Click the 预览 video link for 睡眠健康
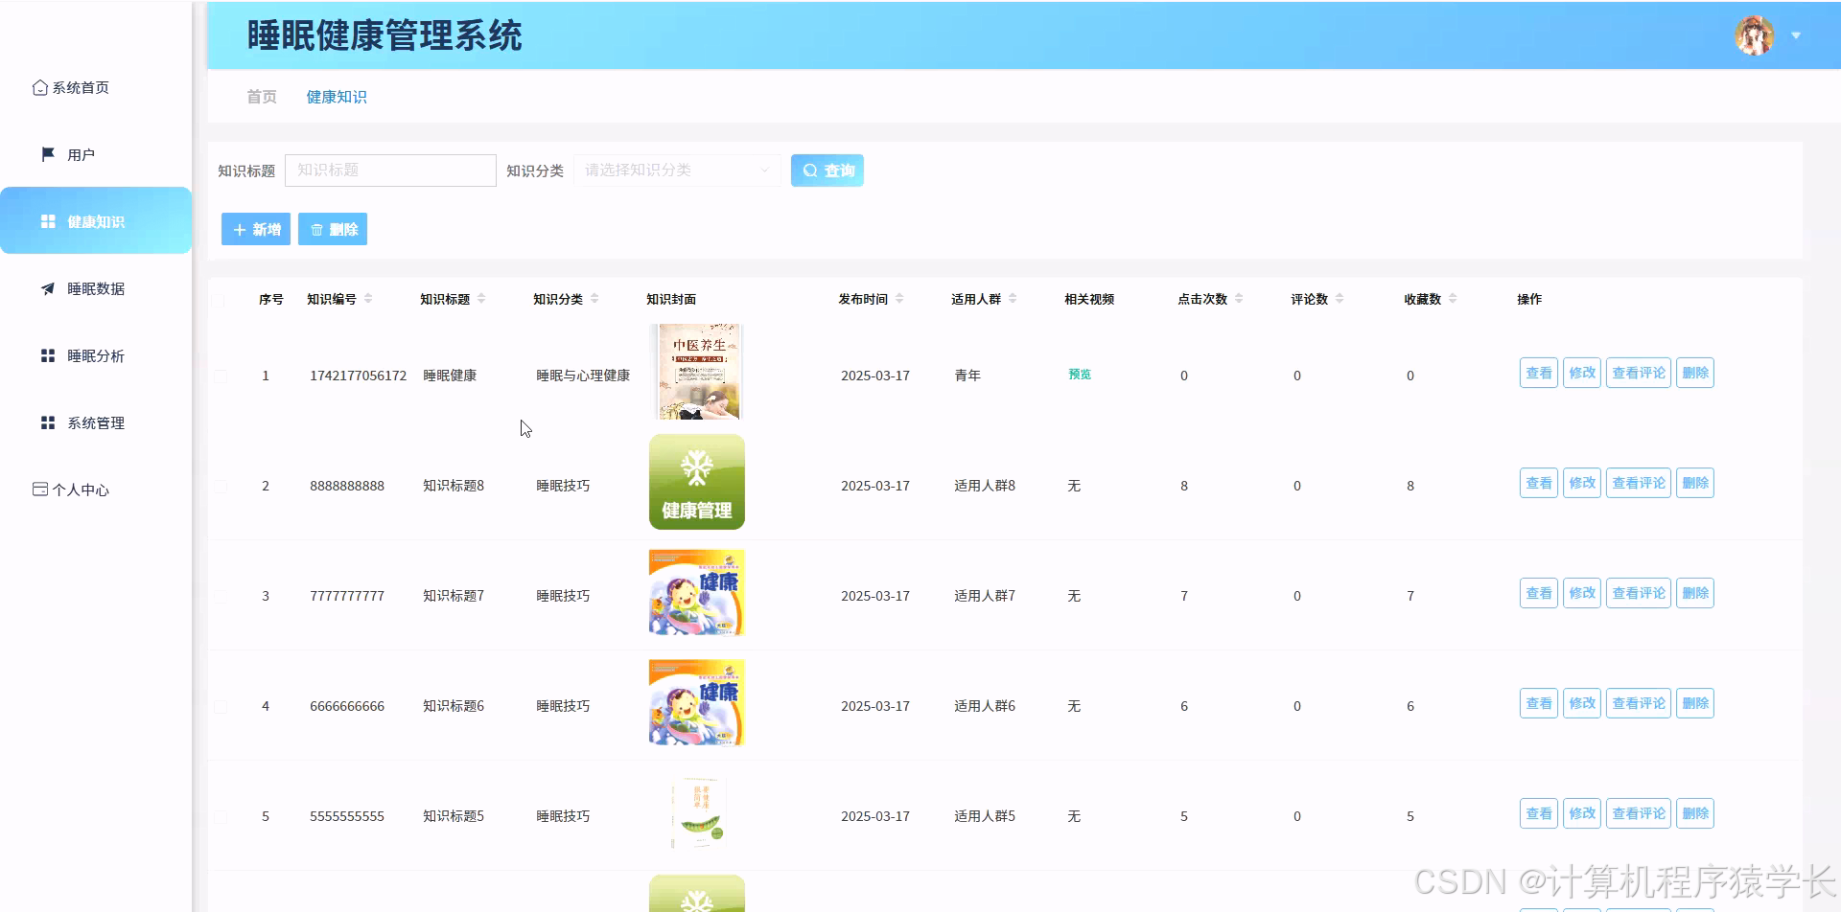 click(1079, 375)
